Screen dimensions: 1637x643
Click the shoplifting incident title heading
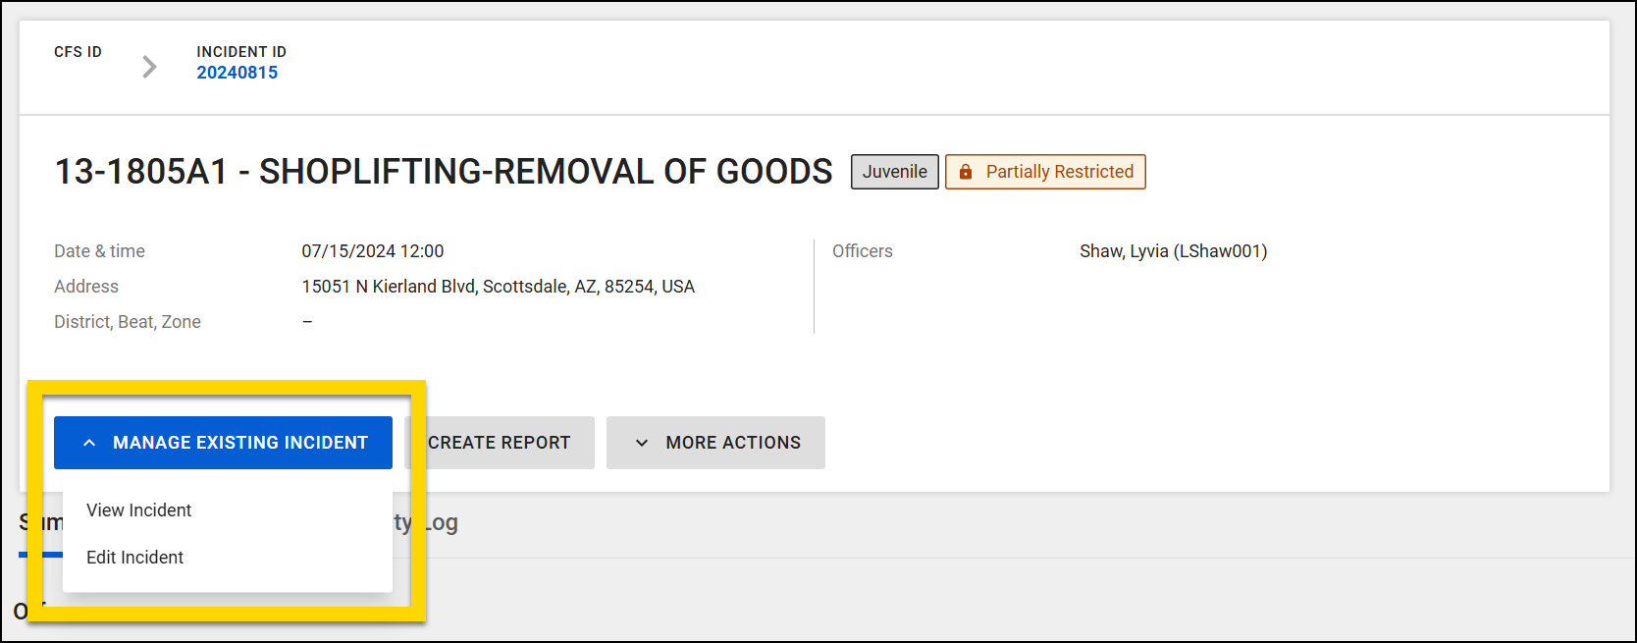point(444,172)
